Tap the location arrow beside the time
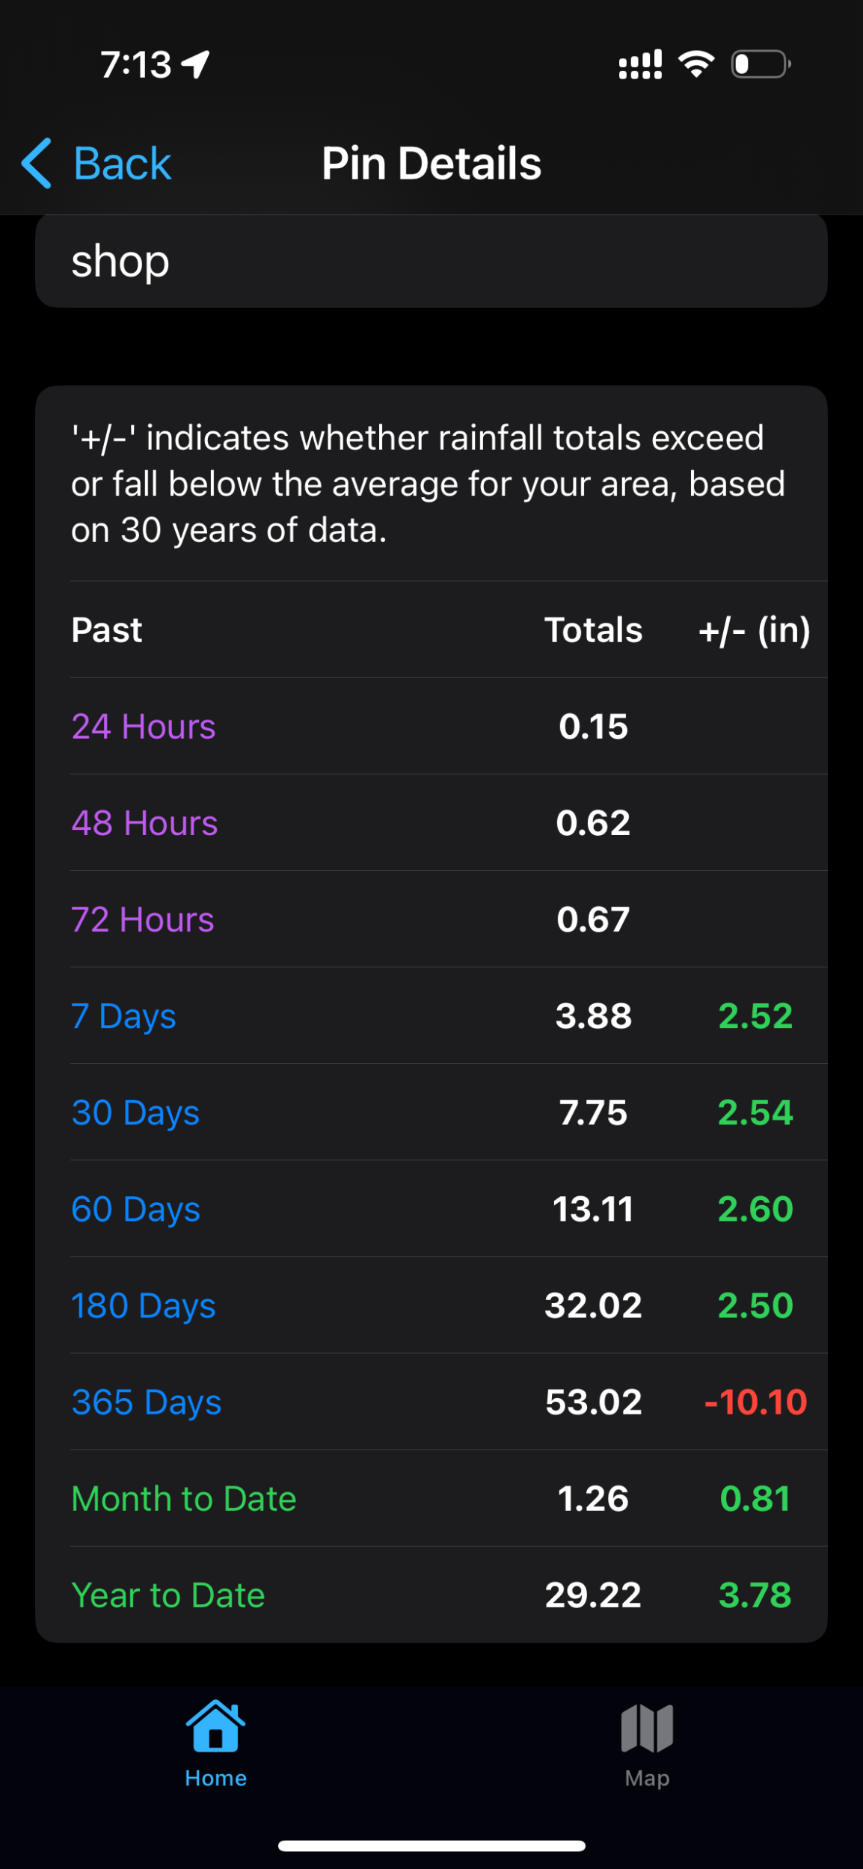The height and width of the screenshot is (1869, 863). tap(196, 64)
